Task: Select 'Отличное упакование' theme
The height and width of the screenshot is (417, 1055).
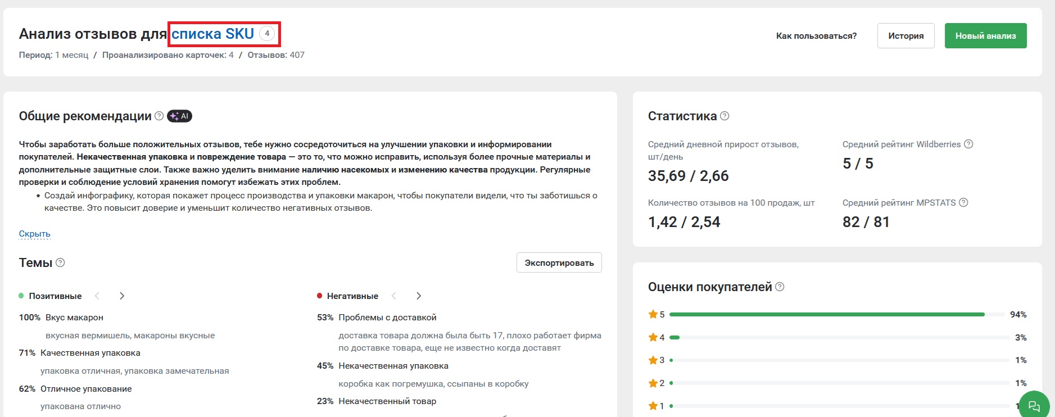Action: [x=86, y=389]
